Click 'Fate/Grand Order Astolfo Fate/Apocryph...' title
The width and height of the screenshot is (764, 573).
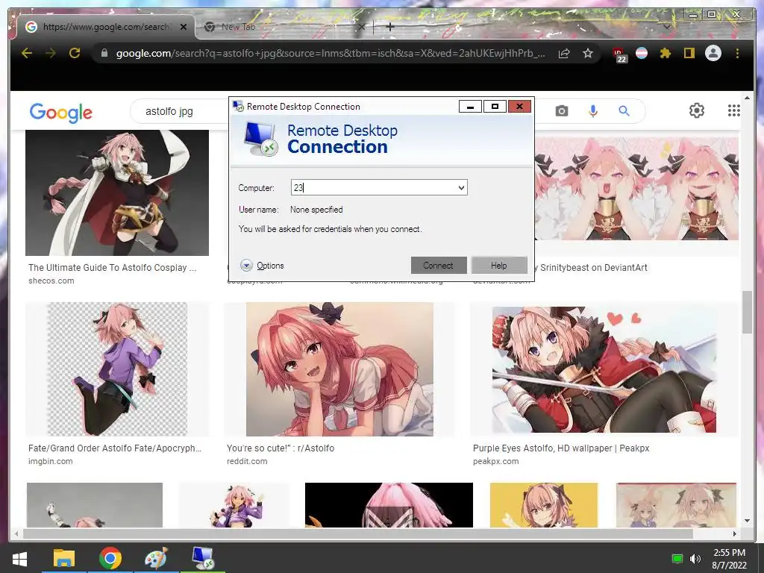click(x=115, y=448)
